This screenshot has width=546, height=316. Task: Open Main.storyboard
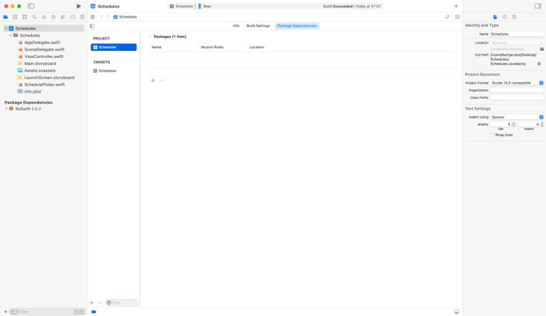(x=40, y=63)
